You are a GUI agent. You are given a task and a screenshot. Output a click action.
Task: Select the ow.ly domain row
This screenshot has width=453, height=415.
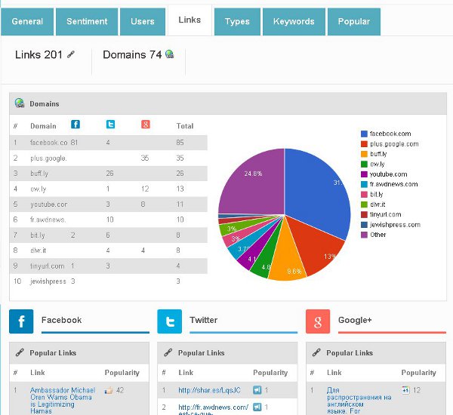(108, 189)
